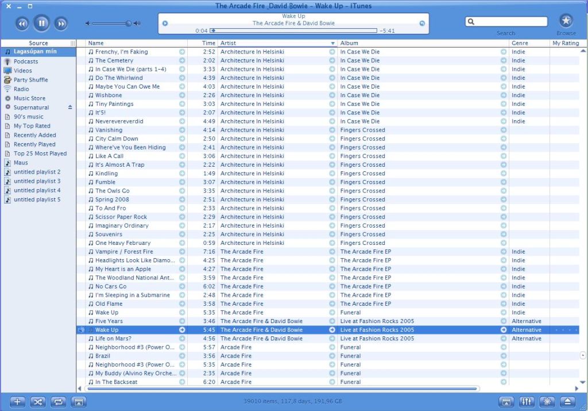This screenshot has height=411, width=588.
Task: Click the Browse star button
Action: click(566, 21)
